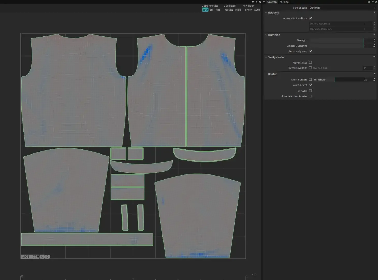Click the UV viewport panel's question mark icon

click(x=256, y=2)
